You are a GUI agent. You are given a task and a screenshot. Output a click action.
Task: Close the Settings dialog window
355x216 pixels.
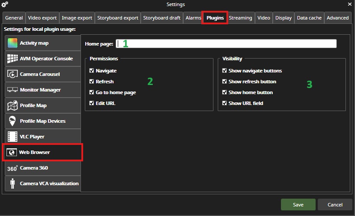click(349, 4)
